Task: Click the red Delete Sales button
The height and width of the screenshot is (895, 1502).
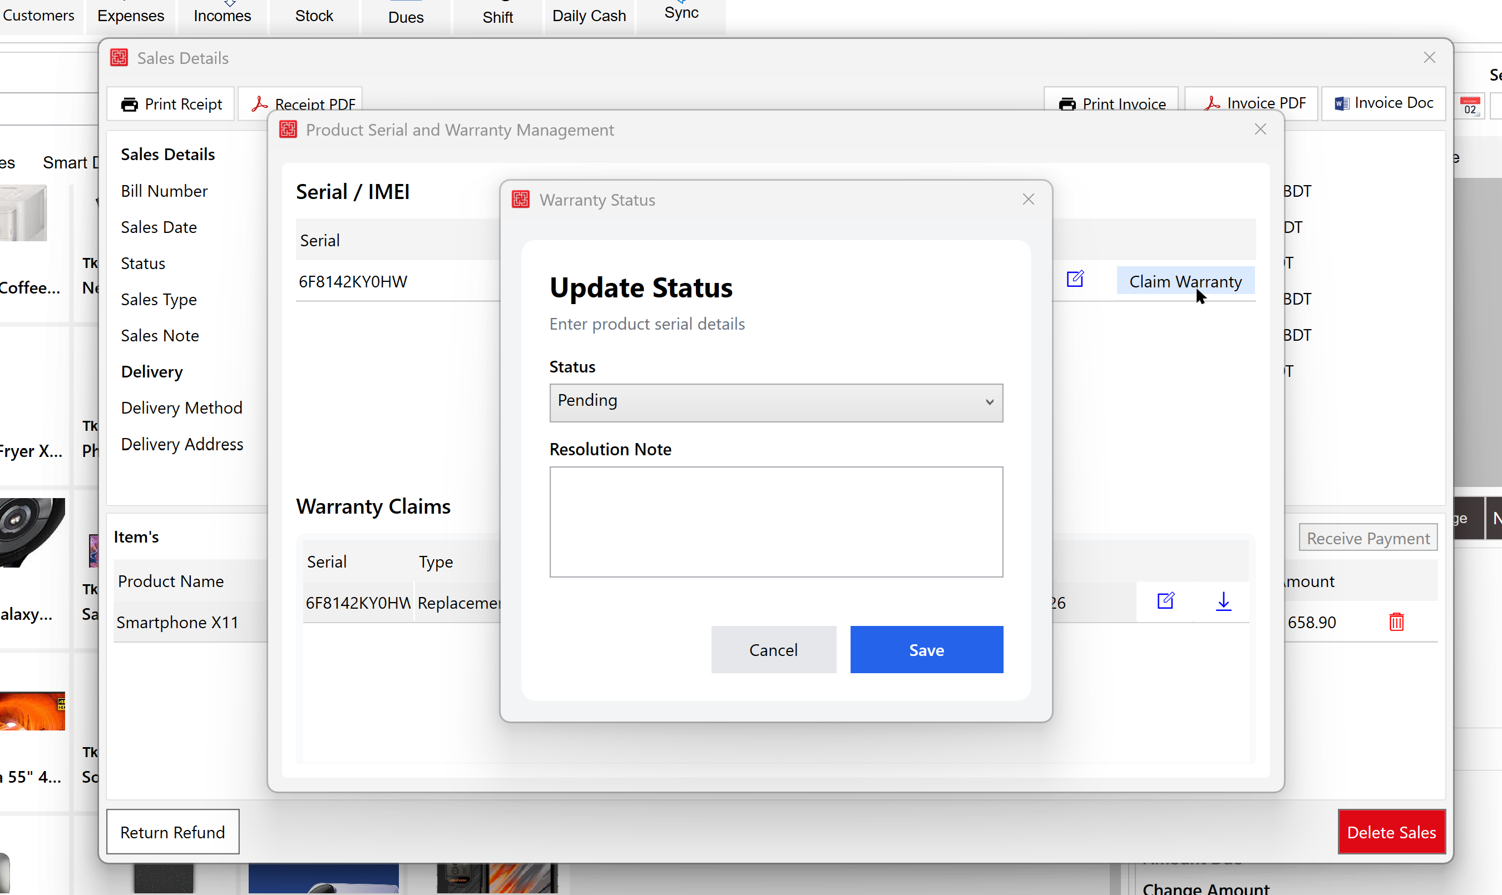Action: click(x=1391, y=832)
